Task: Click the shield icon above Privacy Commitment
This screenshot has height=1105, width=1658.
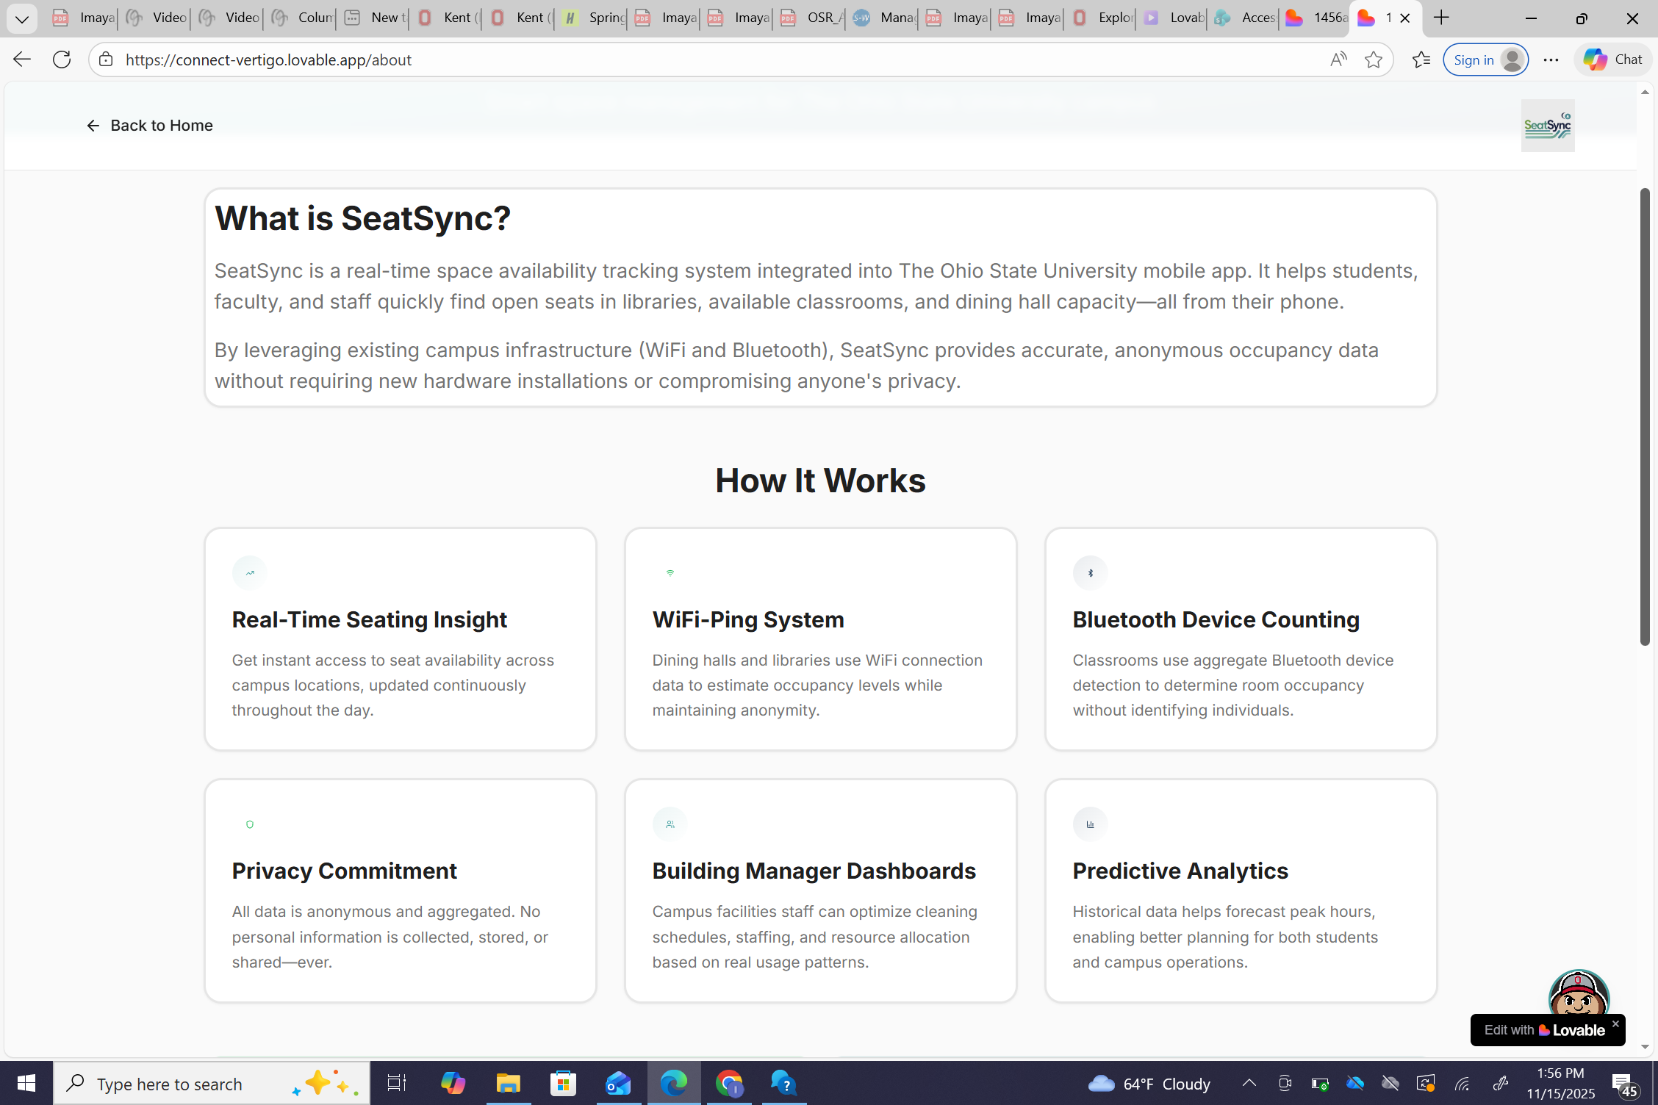Action: [x=250, y=824]
